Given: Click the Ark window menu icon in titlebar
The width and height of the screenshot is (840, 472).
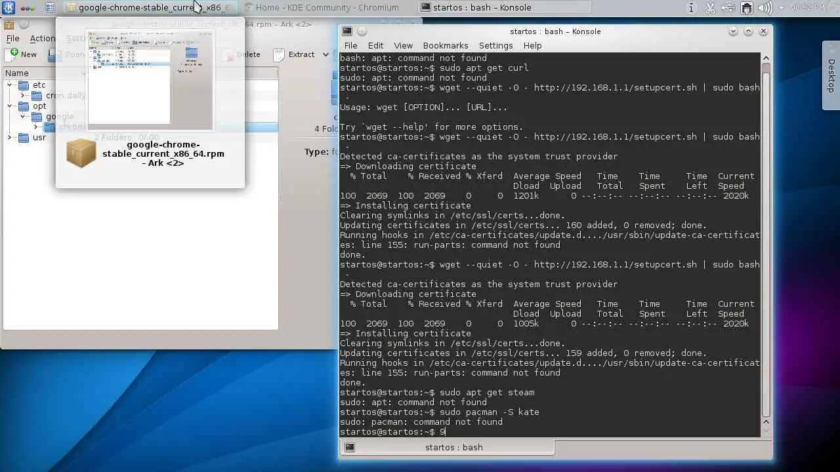Looking at the screenshot, I should pos(9,25).
